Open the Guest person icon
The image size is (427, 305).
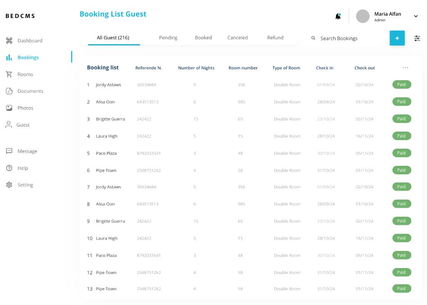[9, 125]
